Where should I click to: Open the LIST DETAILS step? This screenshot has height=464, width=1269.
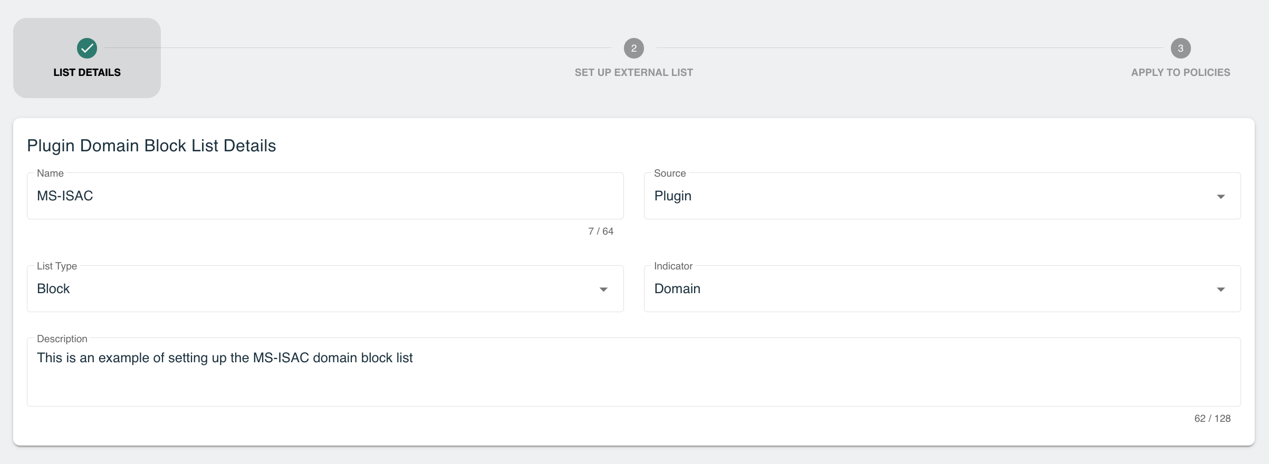coord(87,58)
